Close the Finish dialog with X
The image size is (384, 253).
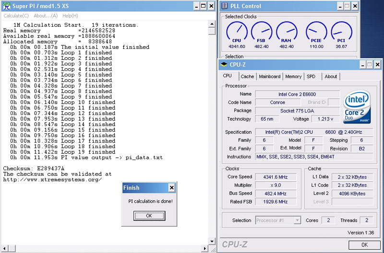(172, 188)
